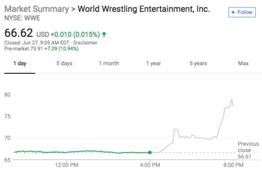The height and width of the screenshot is (172, 262).
Task: Click the Follow button for WWE
Action: pos(242,12)
